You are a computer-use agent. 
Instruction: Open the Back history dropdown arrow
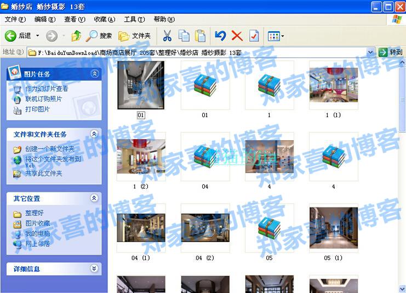(x=38, y=36)
